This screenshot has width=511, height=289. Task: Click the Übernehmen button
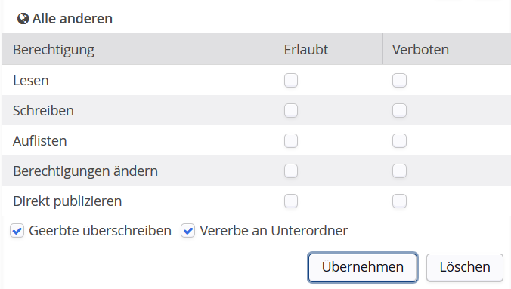[363, 267]
